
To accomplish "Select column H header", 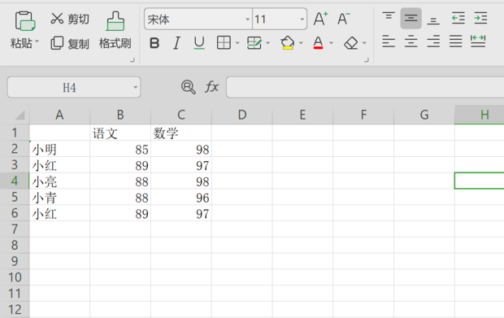I will pyautogui.click(x=480, y=115).
